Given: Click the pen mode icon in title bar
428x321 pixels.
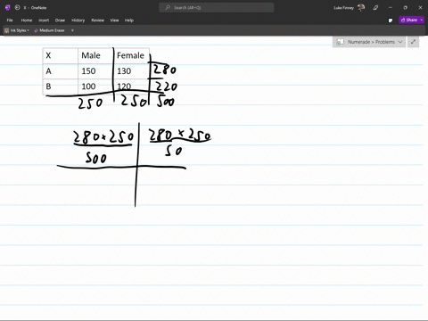Looking at the screenshot, I should pyautogui.click(x=375, y=8).
